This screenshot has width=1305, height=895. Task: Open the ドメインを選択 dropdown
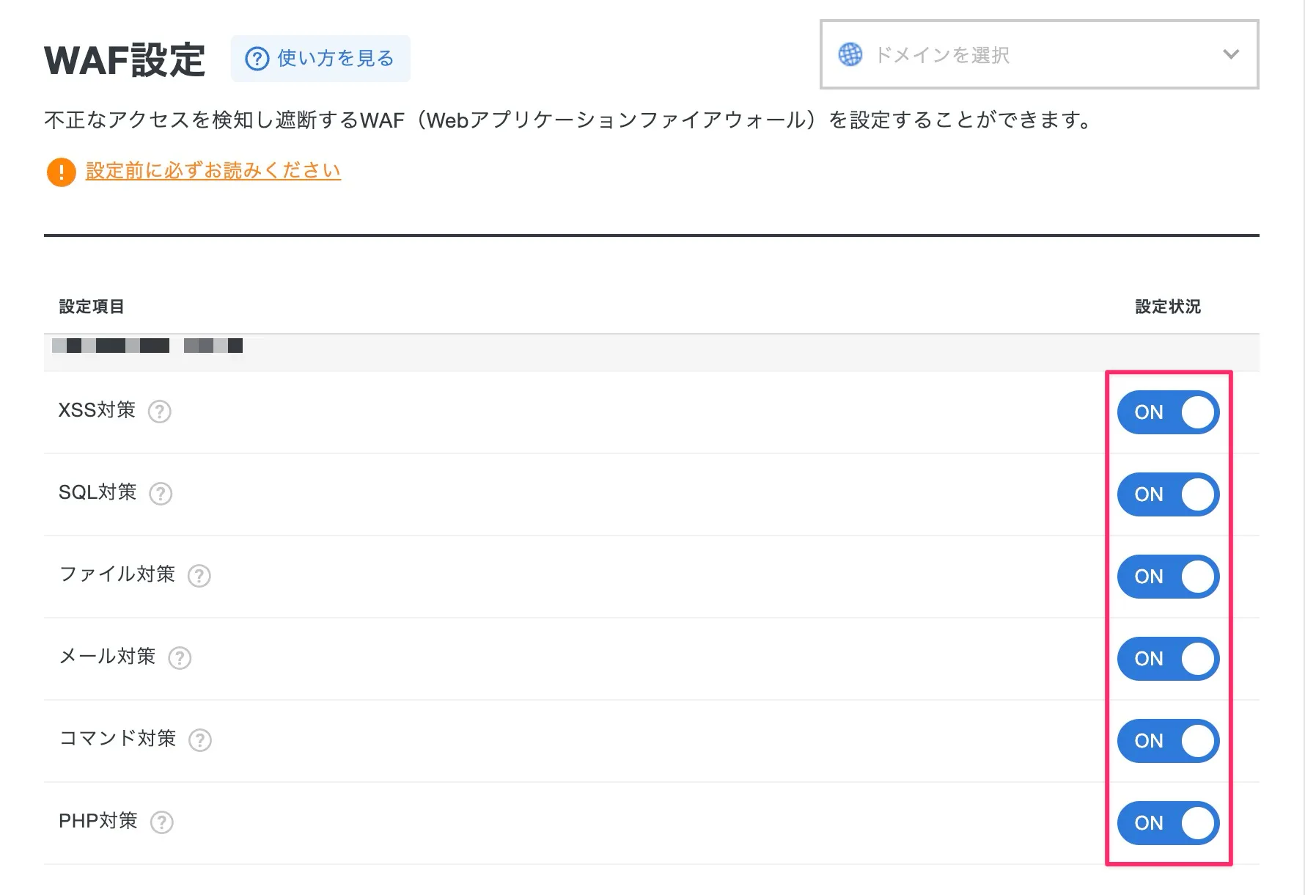(1038, 55)
